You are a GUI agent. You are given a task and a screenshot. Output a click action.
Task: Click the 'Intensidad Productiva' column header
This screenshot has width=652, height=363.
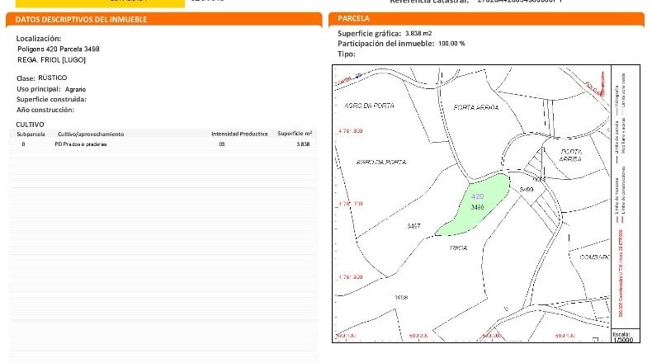(x=239, y=134)
